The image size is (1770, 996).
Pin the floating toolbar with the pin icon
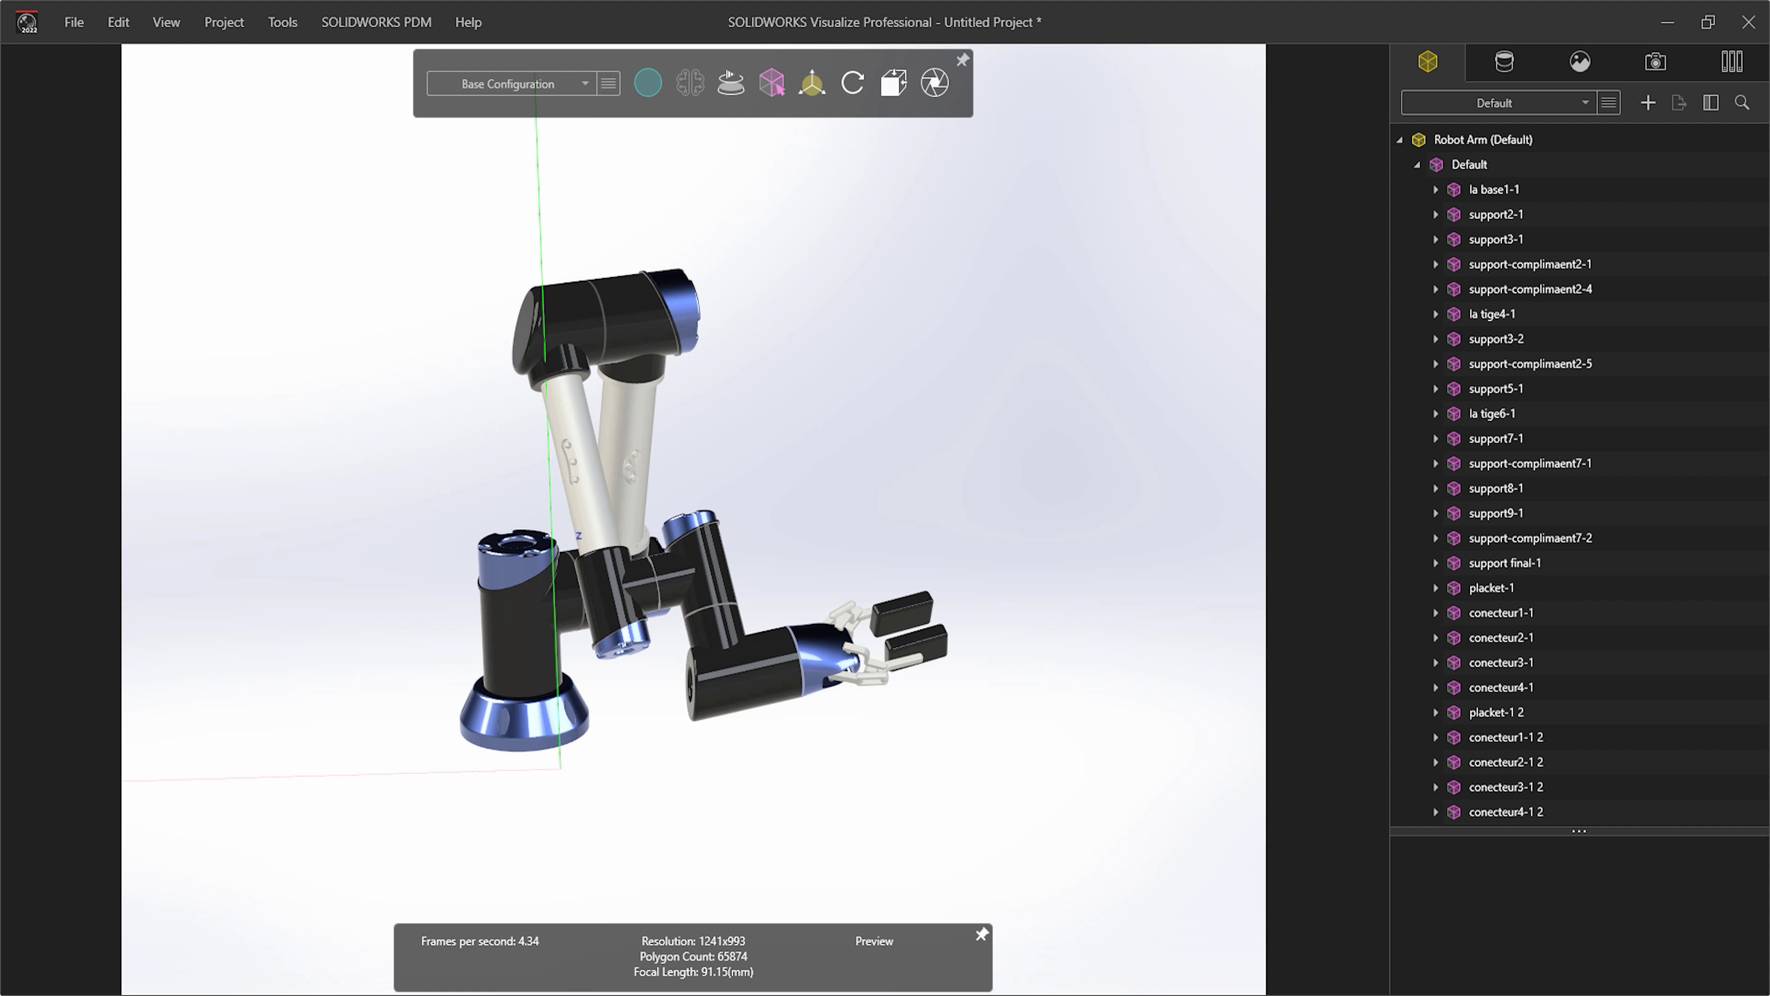point(962,60)
